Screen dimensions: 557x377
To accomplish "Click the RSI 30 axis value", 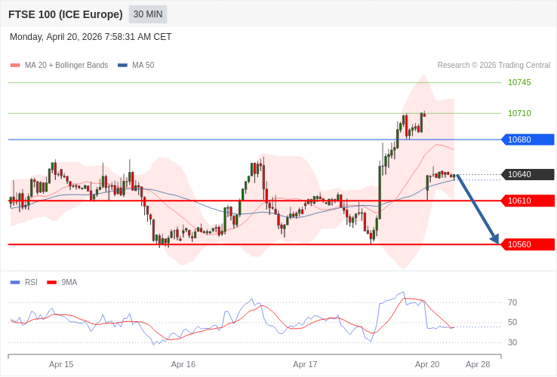I will pyautogui.click(x=512, y=342).
